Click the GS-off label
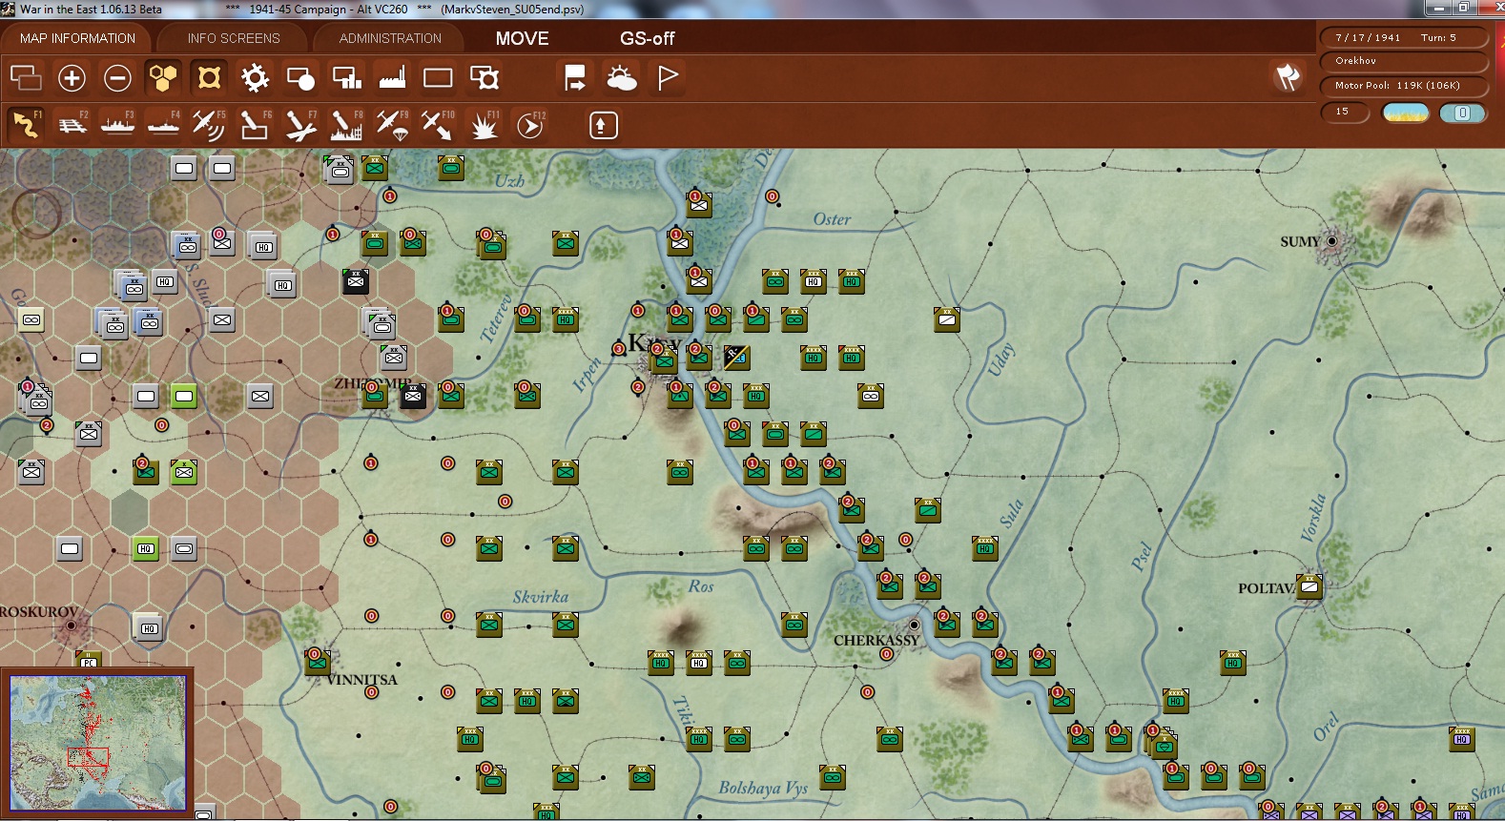Screen dimensions: 1505x821 point(647,38)
